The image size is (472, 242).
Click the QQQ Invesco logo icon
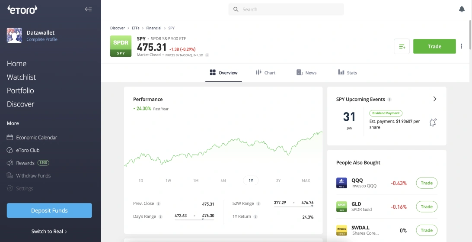[x=341, y=183]
